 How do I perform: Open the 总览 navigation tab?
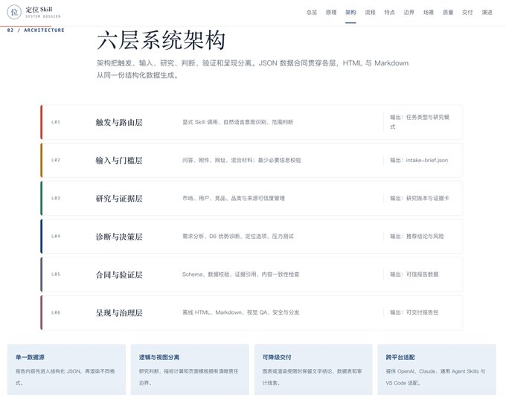tap(312, 12)
